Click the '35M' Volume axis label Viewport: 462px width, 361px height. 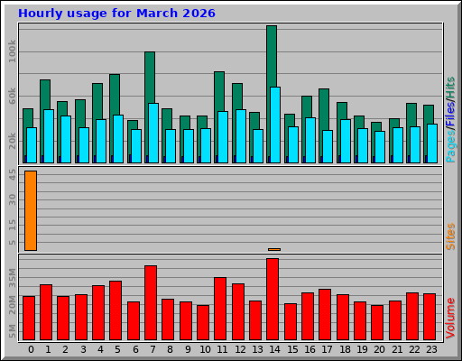12,278
